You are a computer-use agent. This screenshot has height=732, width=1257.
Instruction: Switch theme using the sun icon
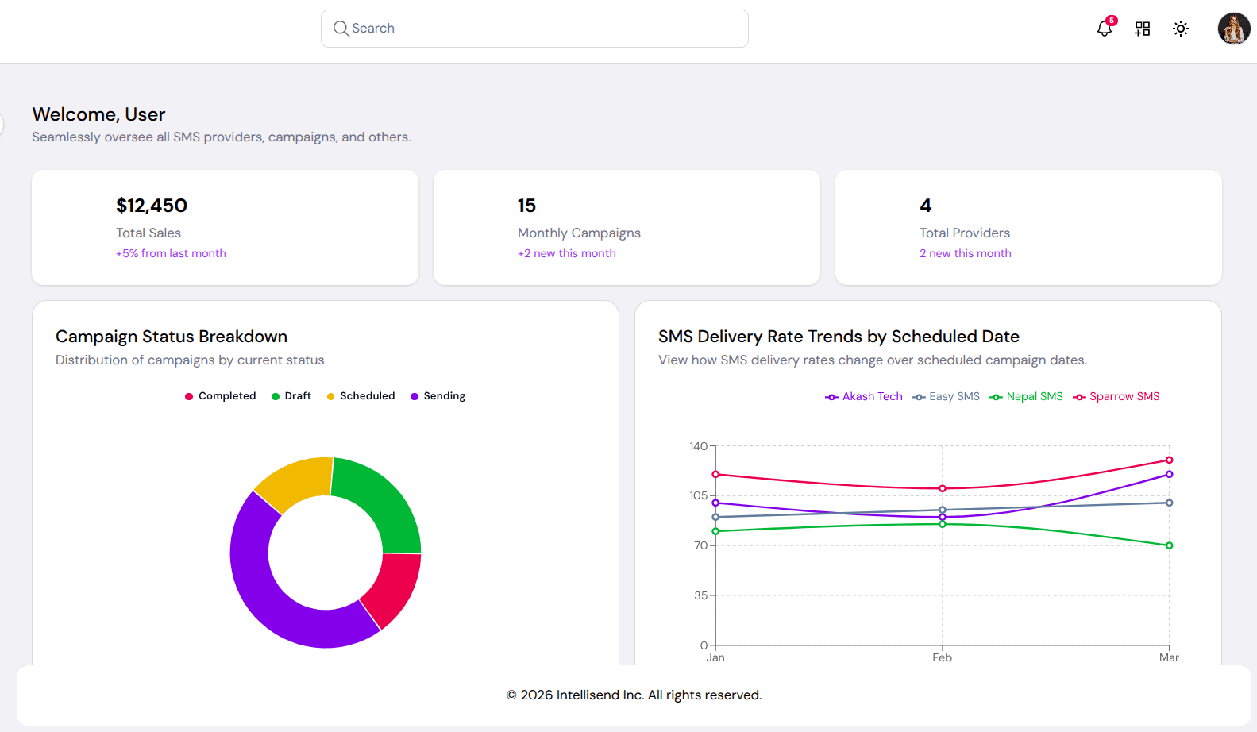coord(1180,29)
